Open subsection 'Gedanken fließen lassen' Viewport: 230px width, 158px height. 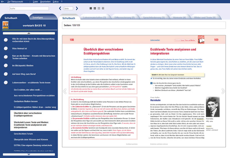[x=26, y=101]
